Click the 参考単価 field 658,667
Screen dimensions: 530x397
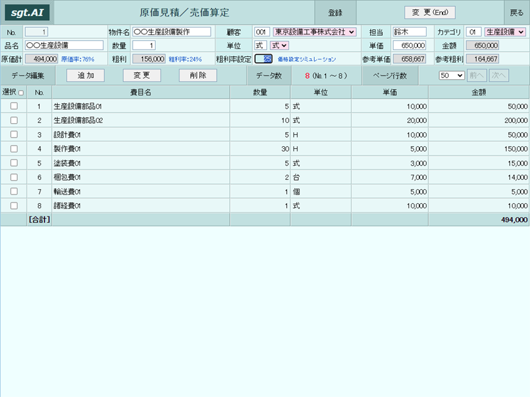point(409,59)
